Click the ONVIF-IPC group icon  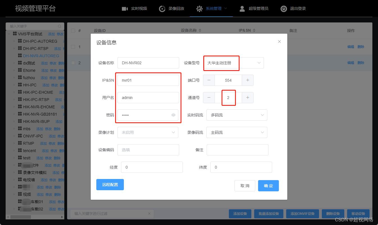click(x=20, y=136)
